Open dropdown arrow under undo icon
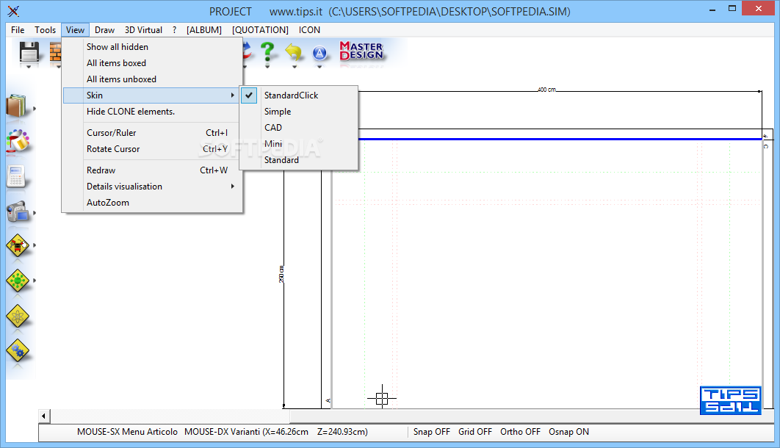This screenshot has width=780, height=448. (x=294, y=67)
